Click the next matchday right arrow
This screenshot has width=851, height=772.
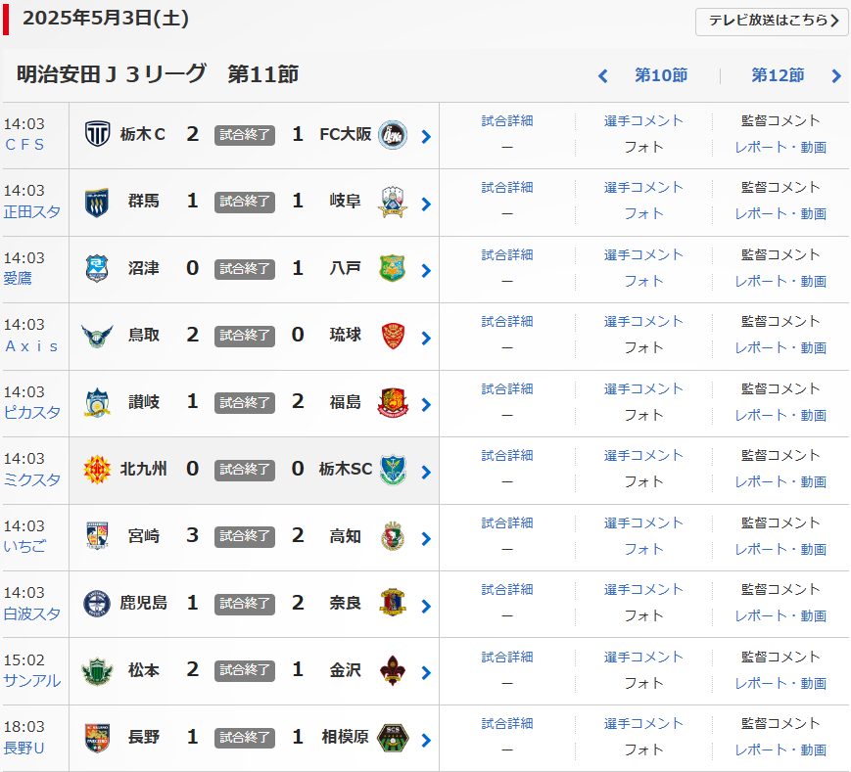[x=836, y=76]
